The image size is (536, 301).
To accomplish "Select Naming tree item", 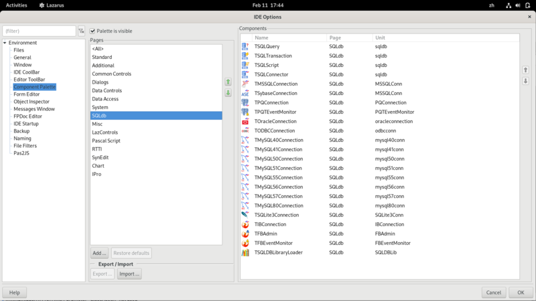I will tap(22, 138).
